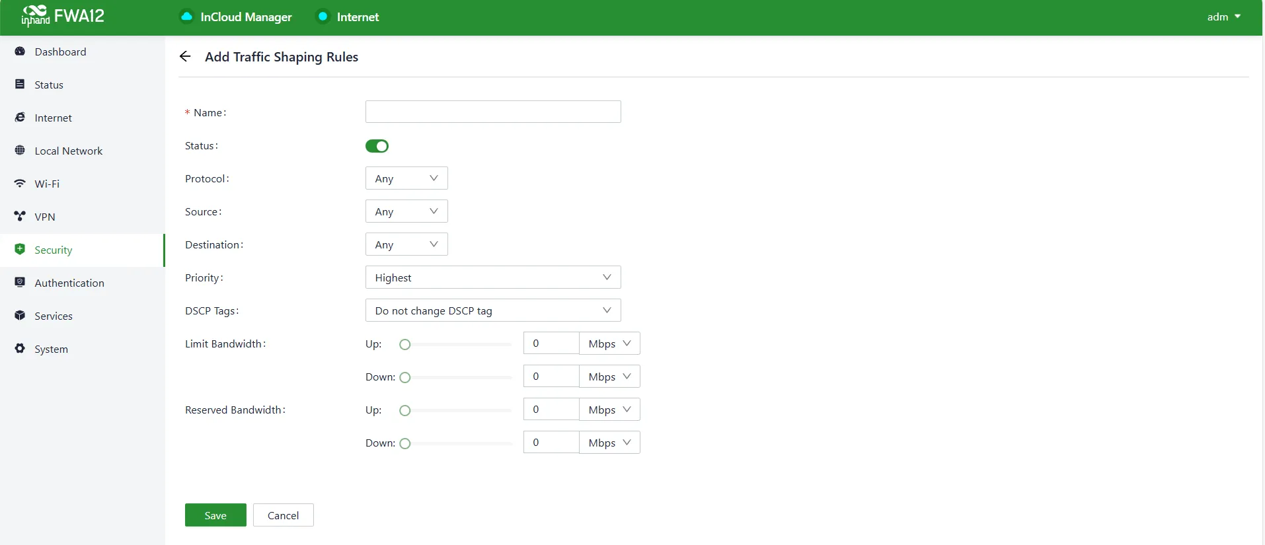Click the System gear icon
1265x545 pixels.
pos(20,349)
